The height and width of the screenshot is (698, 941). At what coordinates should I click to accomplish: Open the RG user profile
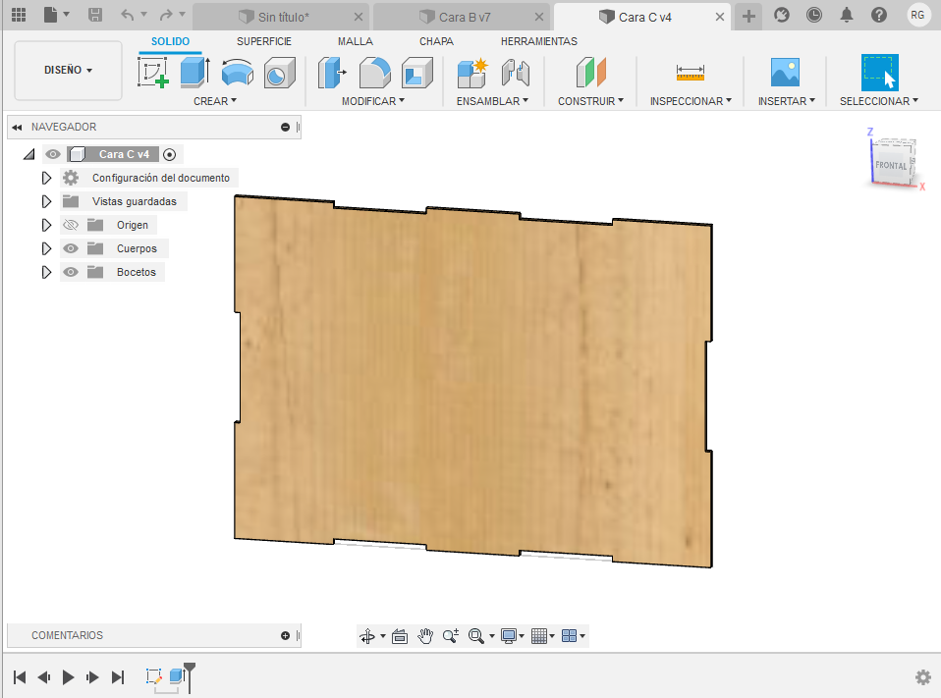pyautogui.click(x=917, y=15)
